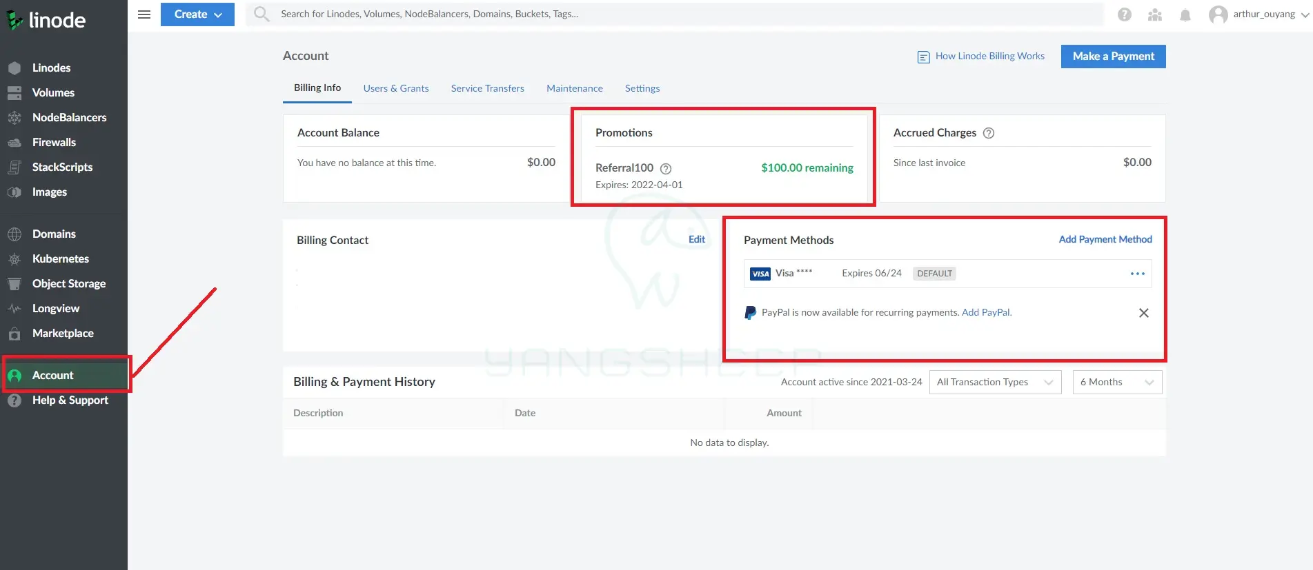The image size is (1313, 570).
Task: Click the Account sidebar icon
Action: [x=14, y=375]
